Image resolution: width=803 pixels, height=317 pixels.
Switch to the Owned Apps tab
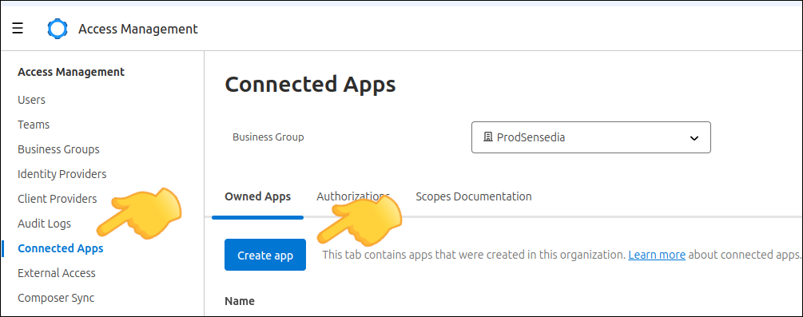[x=257, y=196]
